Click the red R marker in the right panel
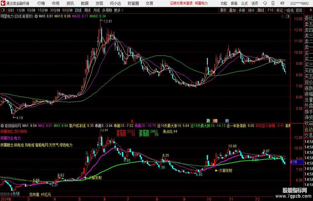The width and height of the screenshot is (313, 201). 311,10
